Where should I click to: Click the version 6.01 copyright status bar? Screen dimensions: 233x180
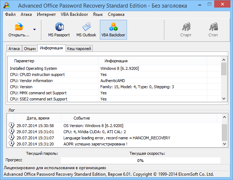(x=109, y=174)
